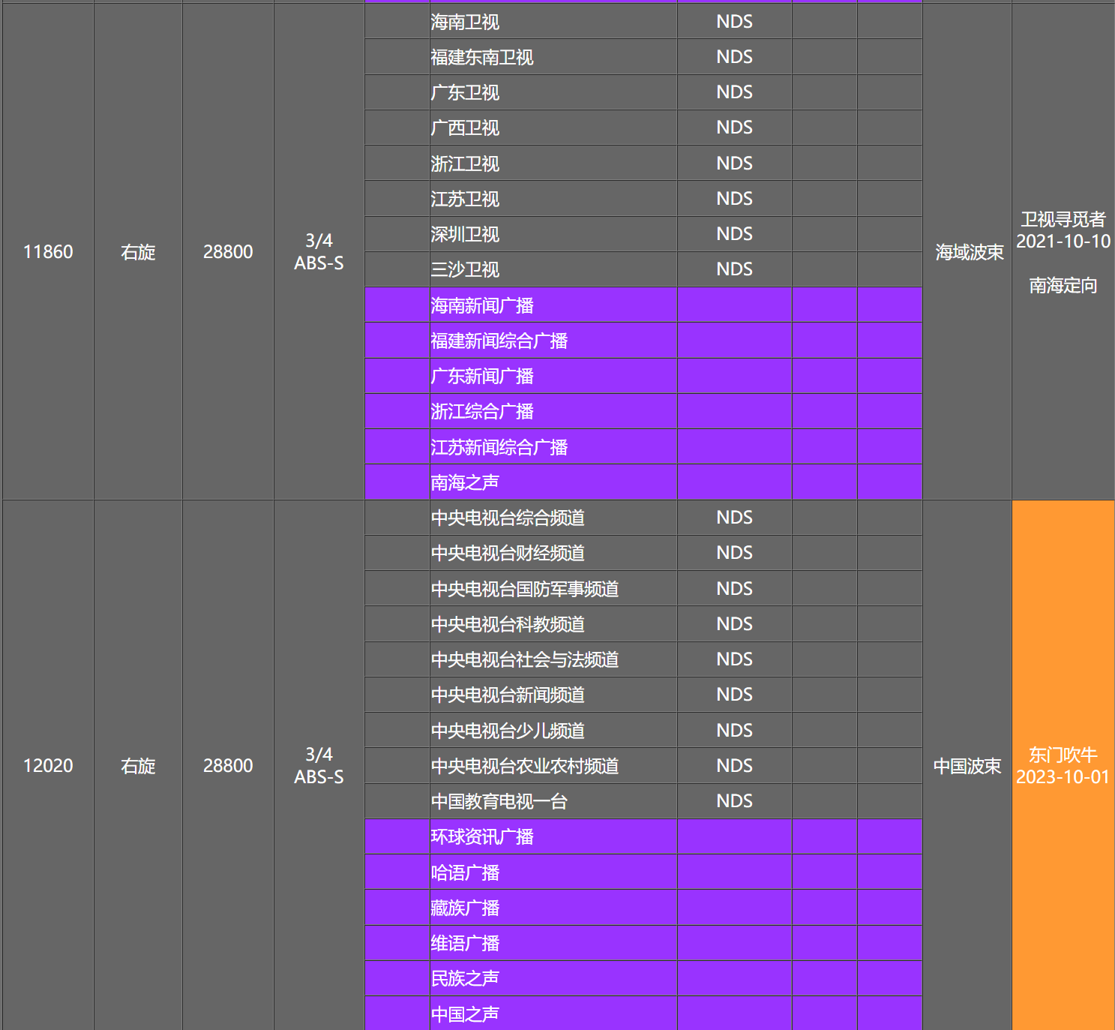1115x1030 pixels.
Task: Select the 民族之声 cell
Action: point(553,978)
